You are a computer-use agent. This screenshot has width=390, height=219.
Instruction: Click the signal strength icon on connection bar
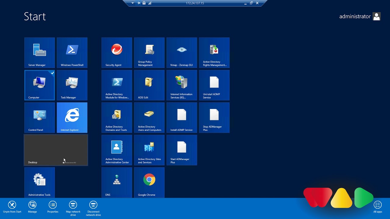[x=150, y=3]
